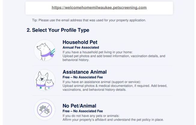Screen dimensions: 196x125
Task: Select the Household Pet heading
Action: [80, 42]
